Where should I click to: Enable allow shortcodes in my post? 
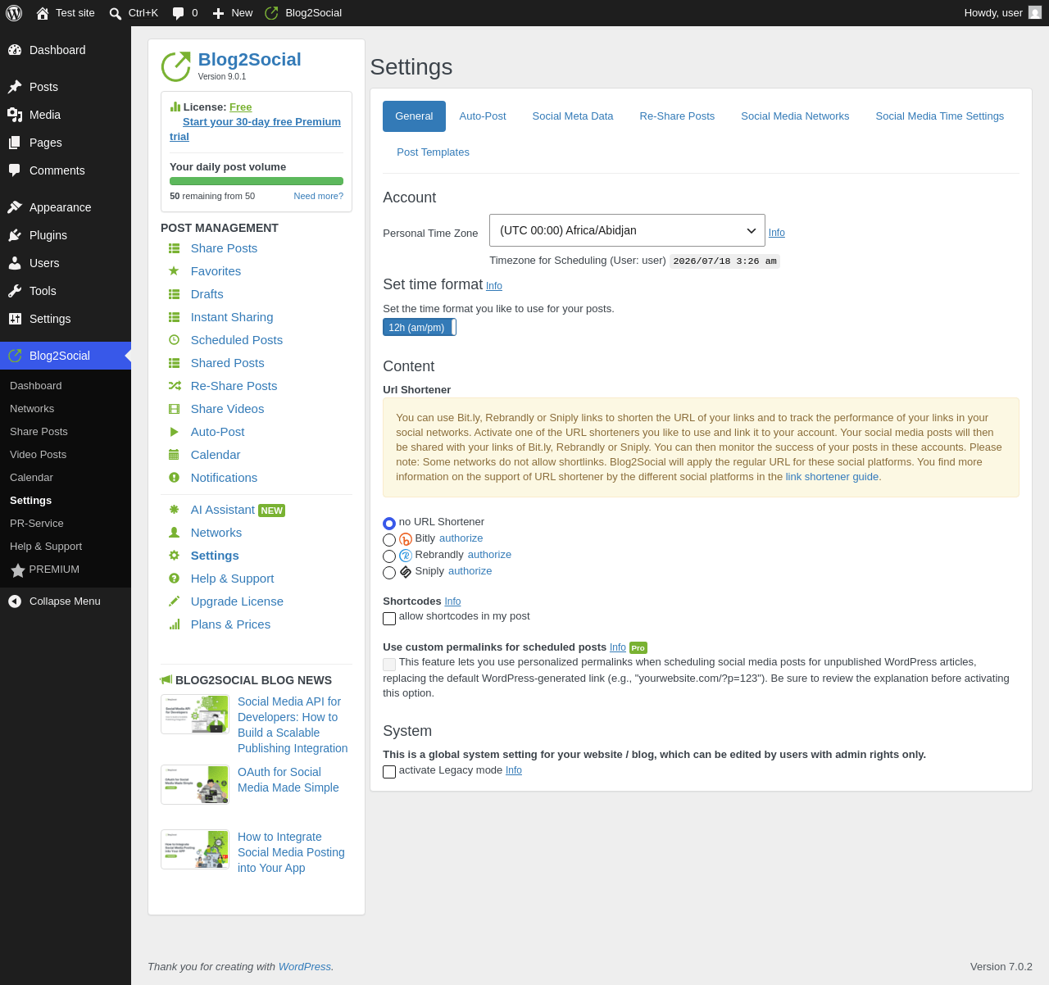coord(389,619)
